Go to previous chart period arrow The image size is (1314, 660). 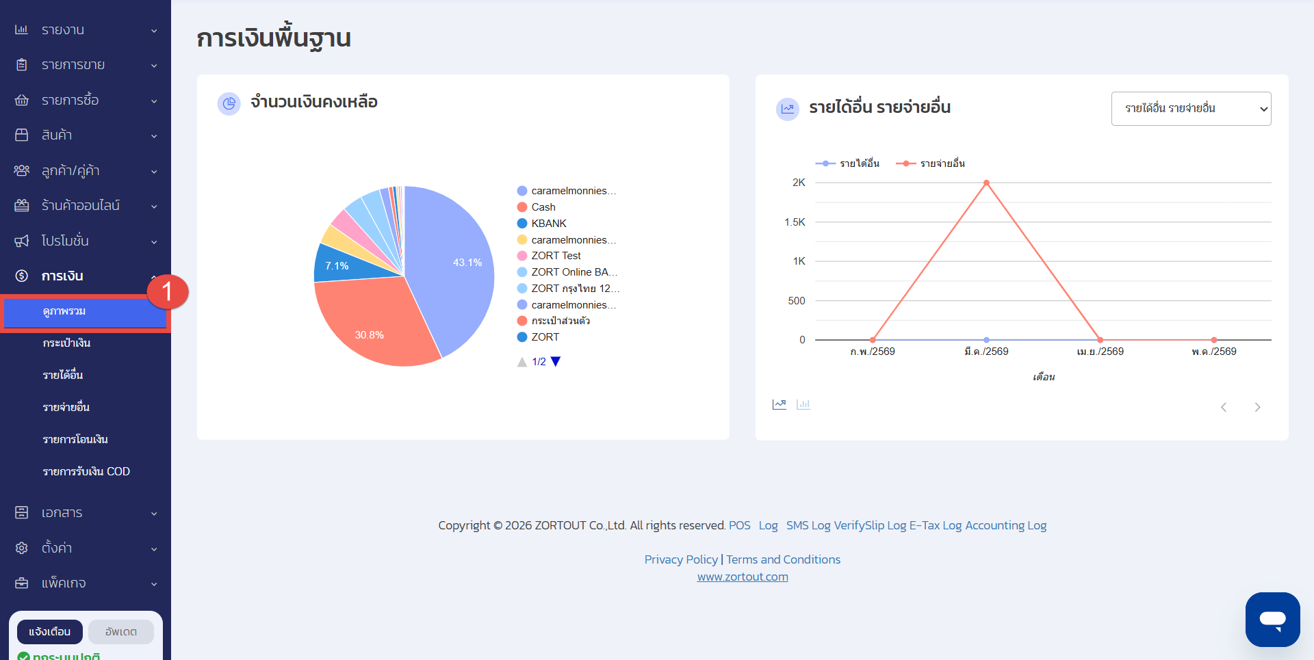click(1224, 407)
